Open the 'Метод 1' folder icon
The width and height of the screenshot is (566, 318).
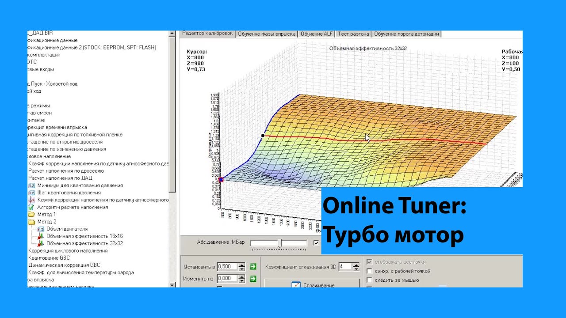click(31, 214)
